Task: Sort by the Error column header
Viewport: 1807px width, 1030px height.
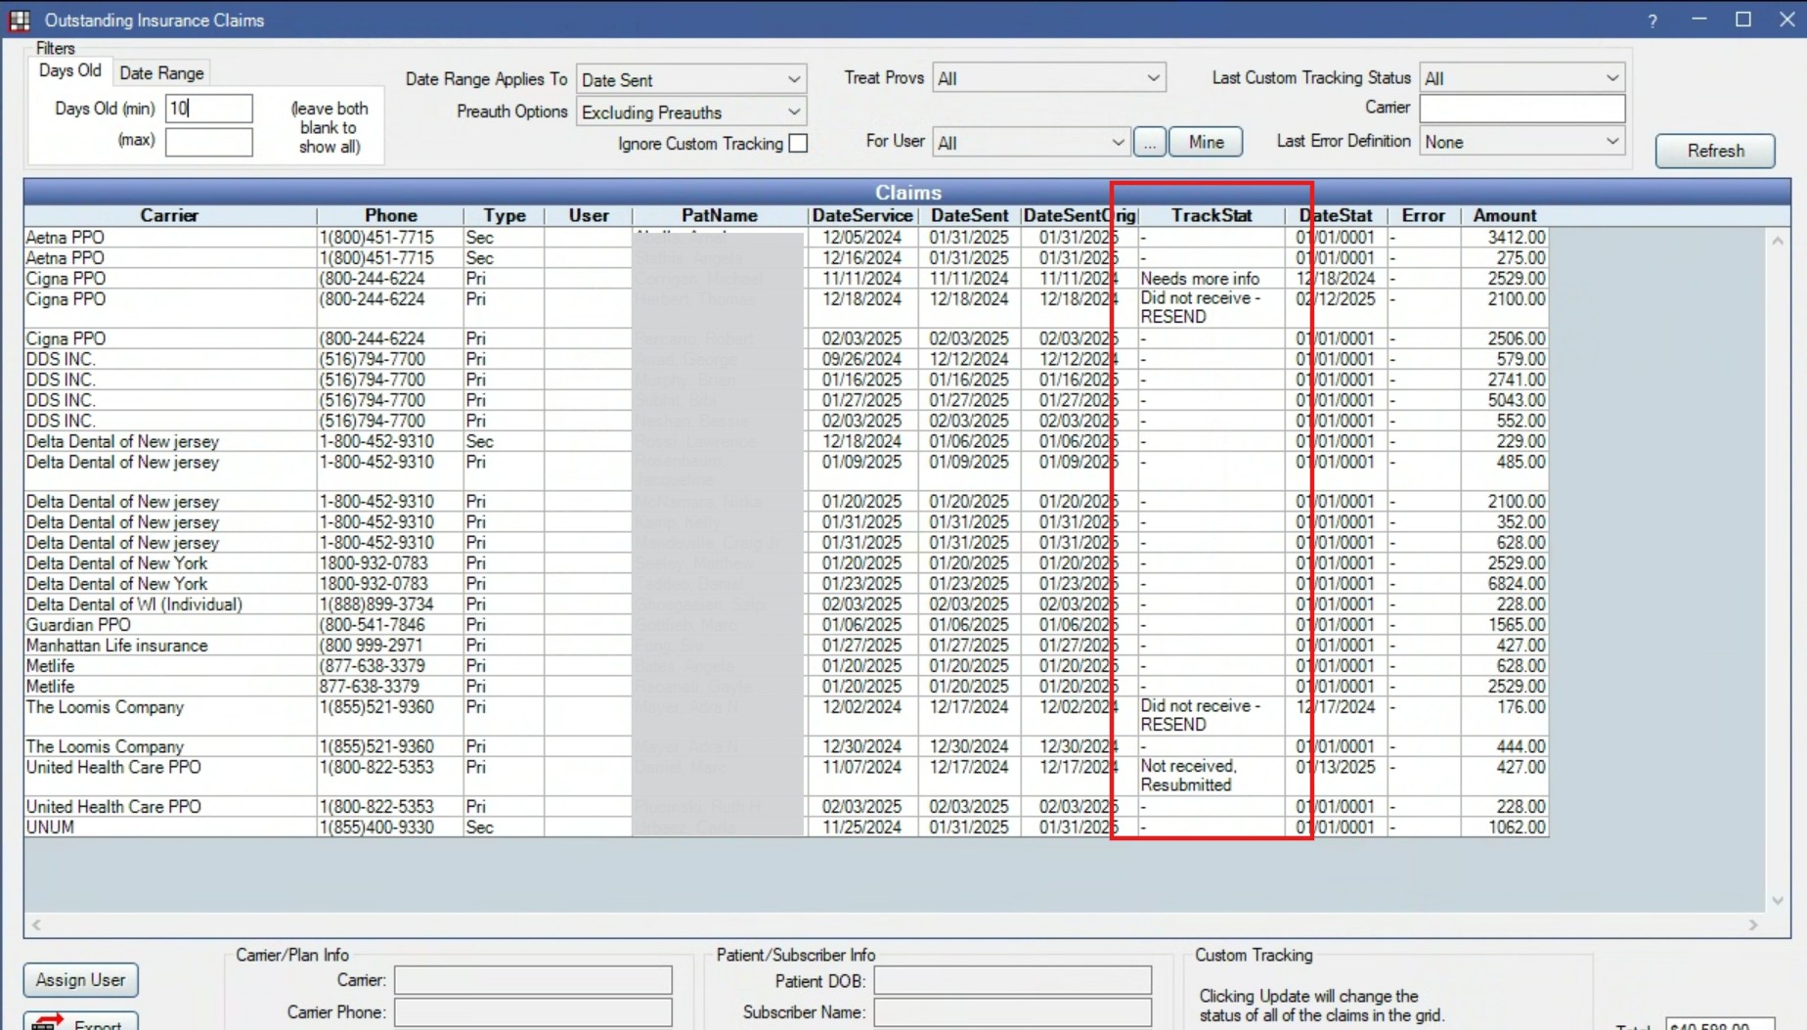Action: [x=1423, y=216]
